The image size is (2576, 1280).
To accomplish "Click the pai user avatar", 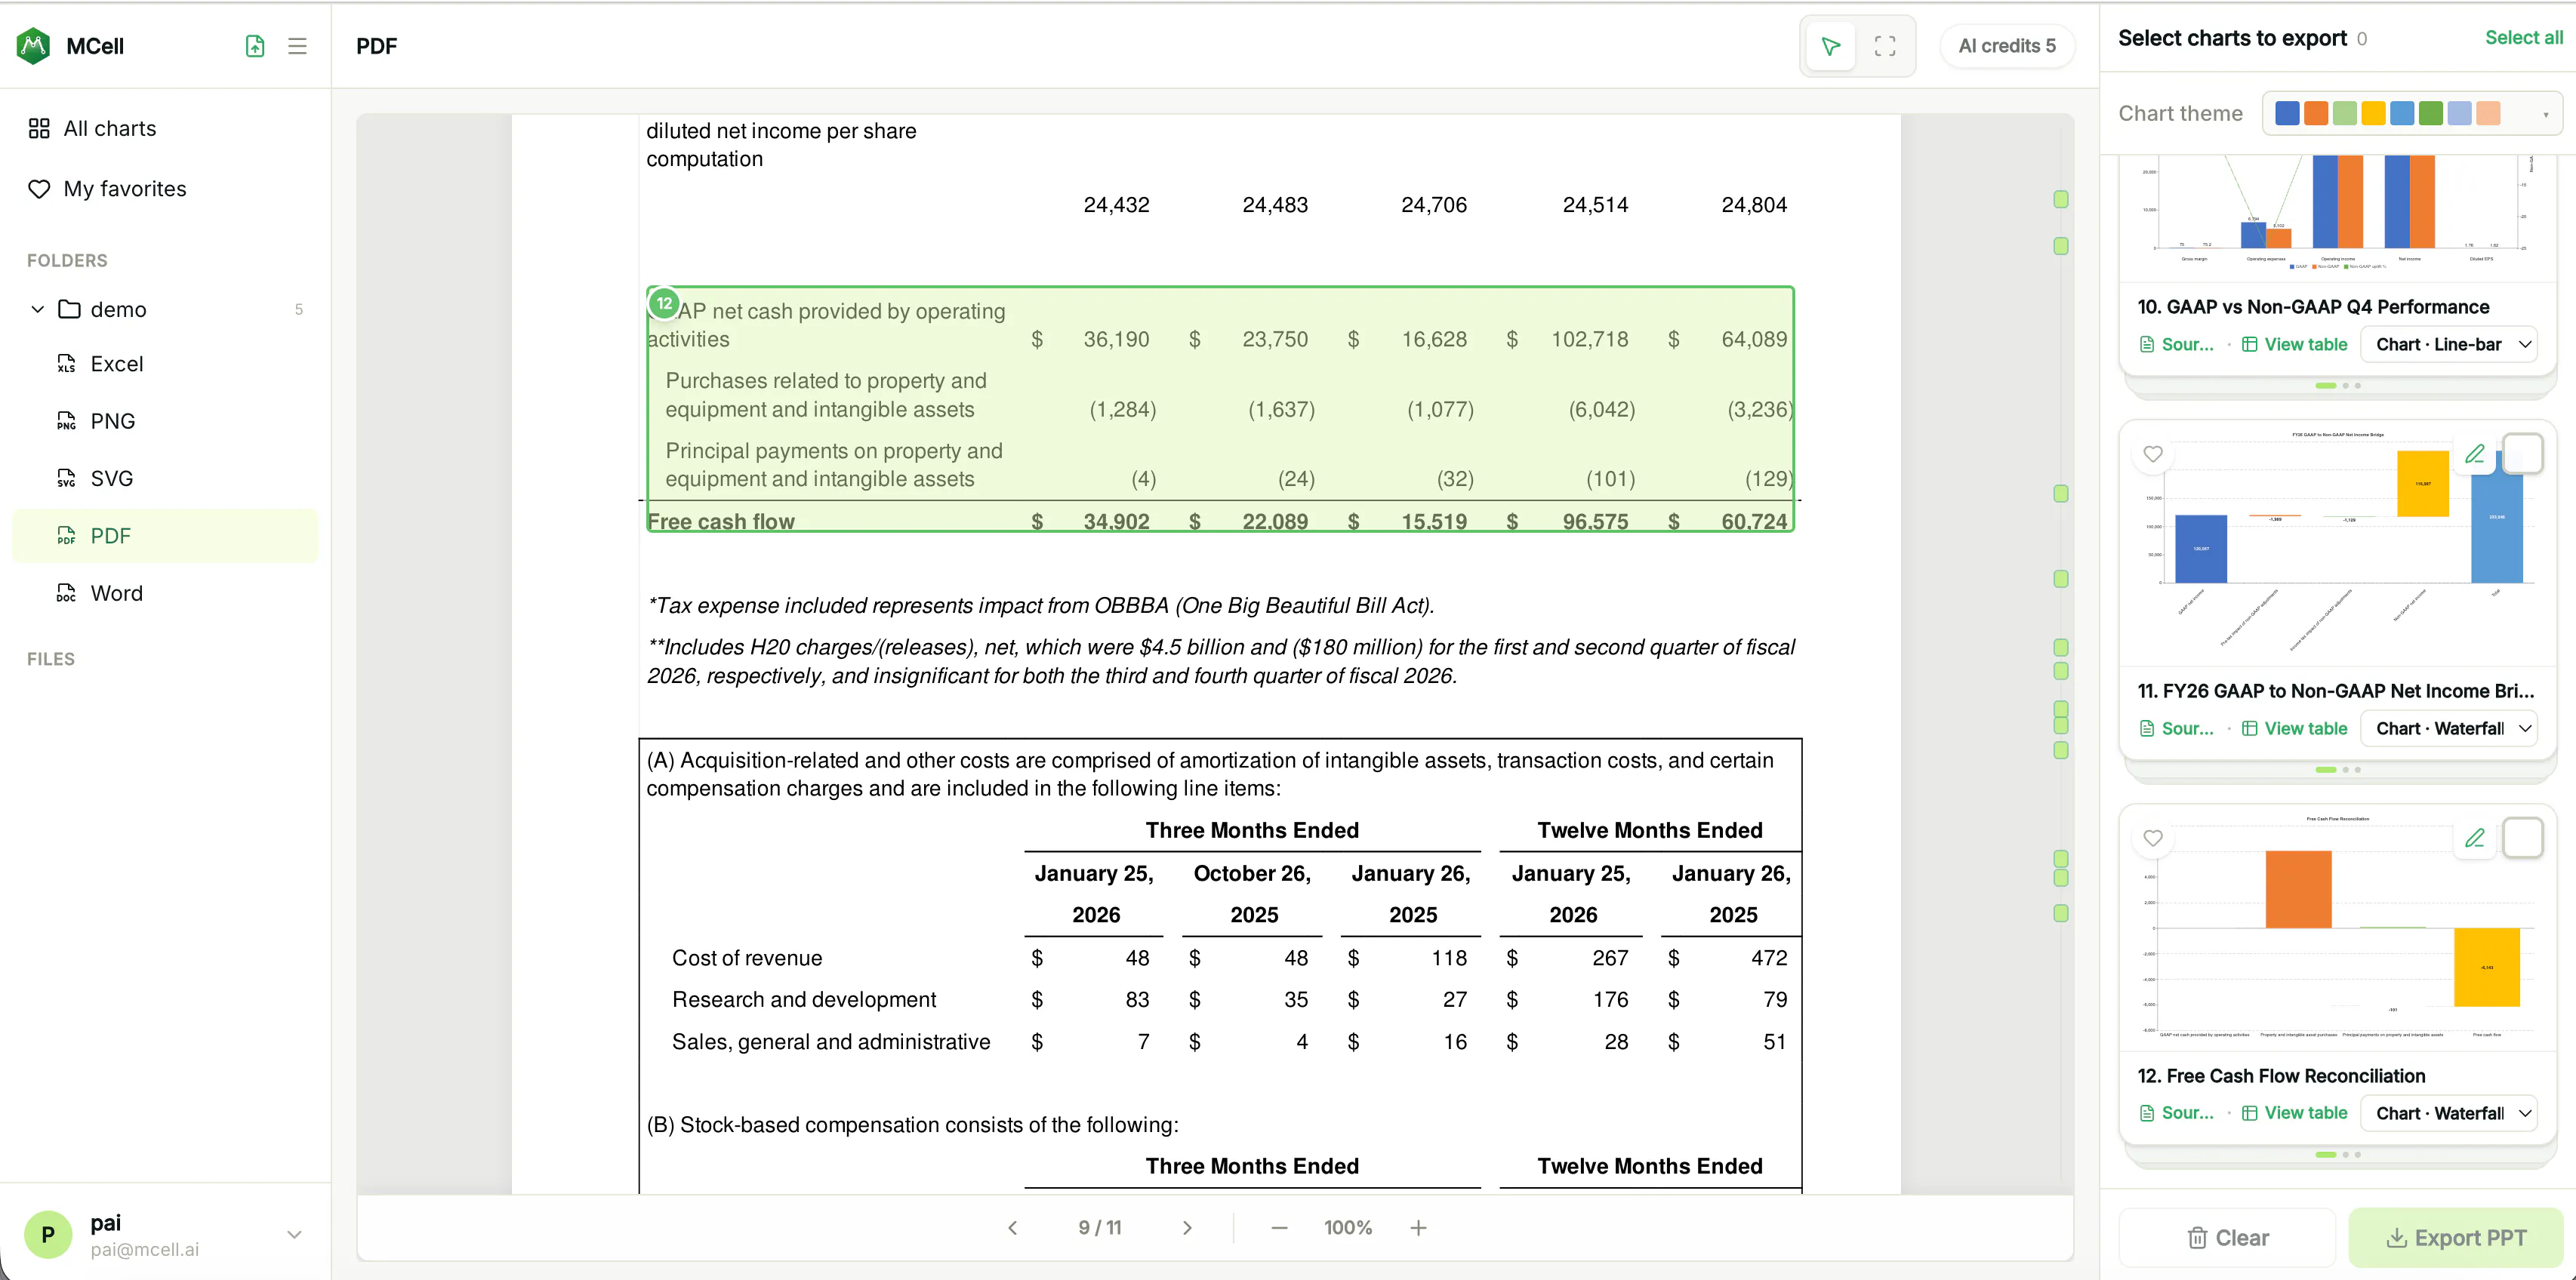I will (48, 1234).
